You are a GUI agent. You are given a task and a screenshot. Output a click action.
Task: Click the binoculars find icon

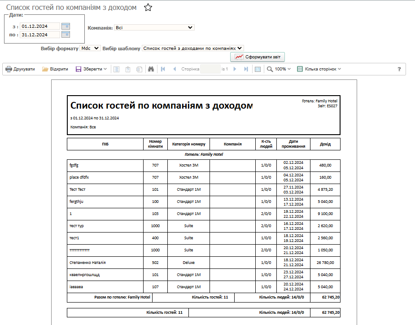point(151,69)
